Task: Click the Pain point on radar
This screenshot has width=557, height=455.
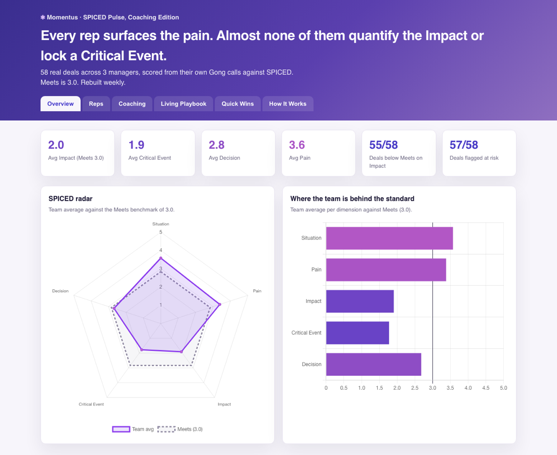Action: (220, 304)
